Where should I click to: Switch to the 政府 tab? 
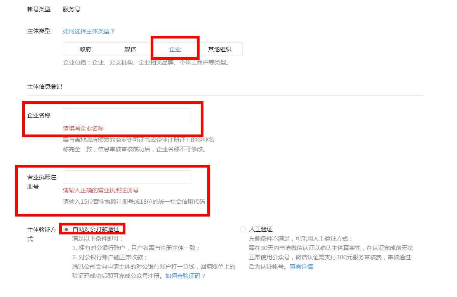(x=85, y=49)
